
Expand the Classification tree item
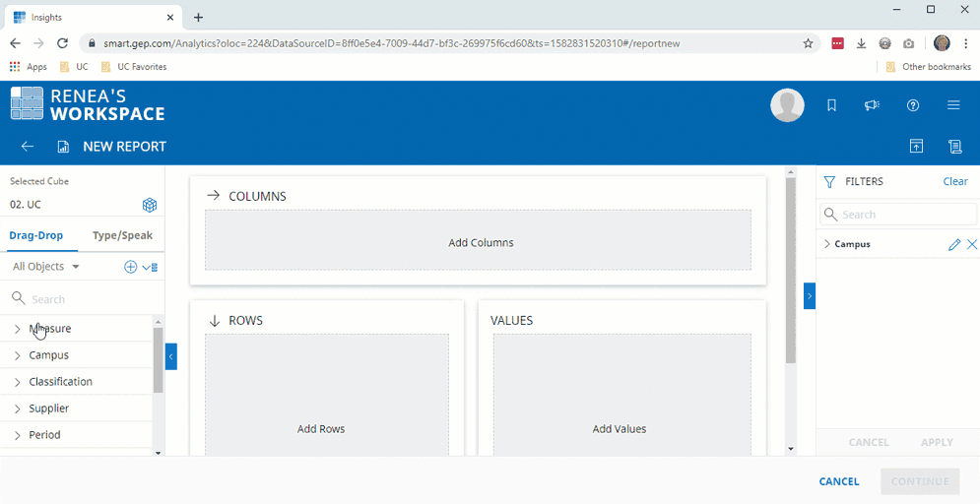(18, 382)
